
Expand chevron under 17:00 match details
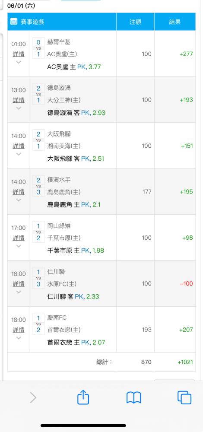pyautogui.click(x=19, y=246)
